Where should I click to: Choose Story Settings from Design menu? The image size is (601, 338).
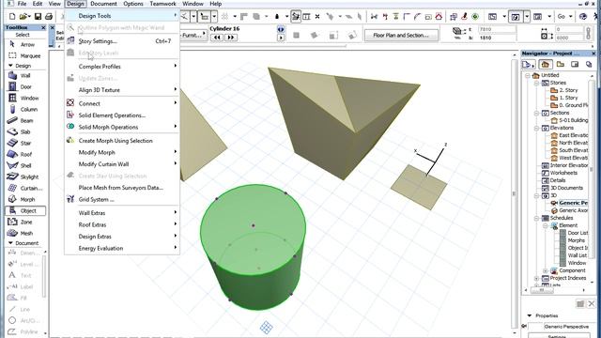click(122, 41)
